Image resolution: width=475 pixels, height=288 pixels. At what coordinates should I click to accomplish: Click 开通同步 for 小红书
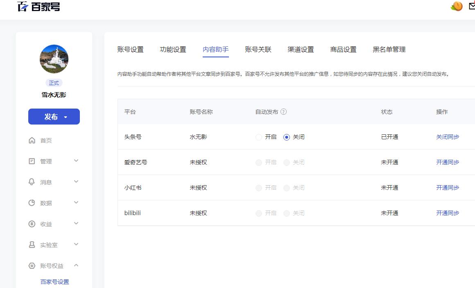click(x=448, y=188)
